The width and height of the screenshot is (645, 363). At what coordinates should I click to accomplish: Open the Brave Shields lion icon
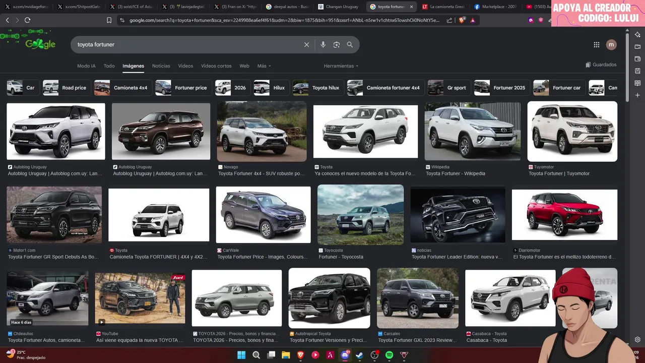click(462, 20)
